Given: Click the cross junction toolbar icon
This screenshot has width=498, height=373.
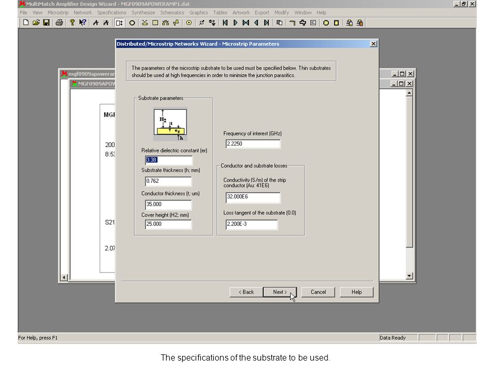Looking at the screenshot, I should 302,23.
